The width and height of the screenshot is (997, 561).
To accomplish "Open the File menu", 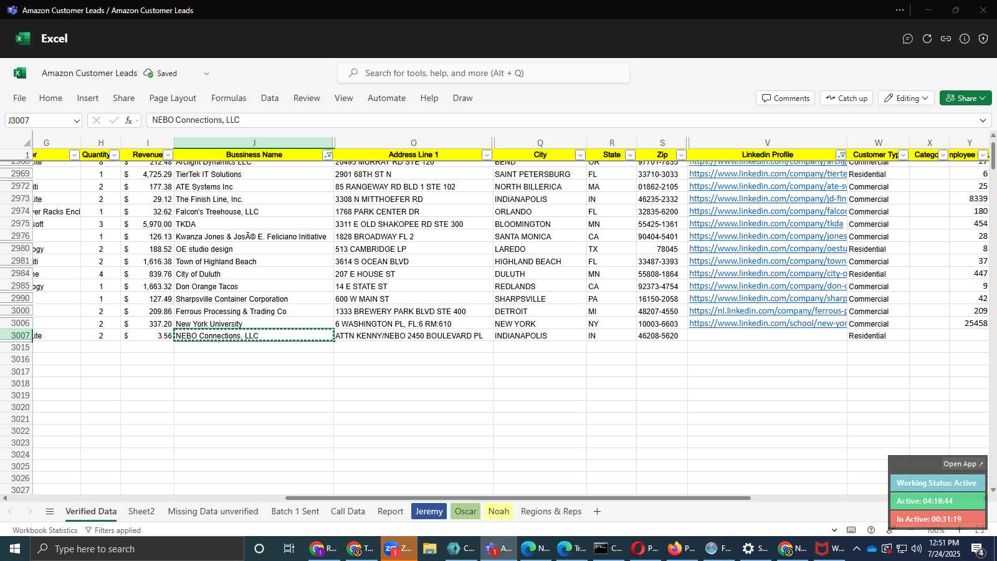I will pyautogui.click(x=20, y=98).
